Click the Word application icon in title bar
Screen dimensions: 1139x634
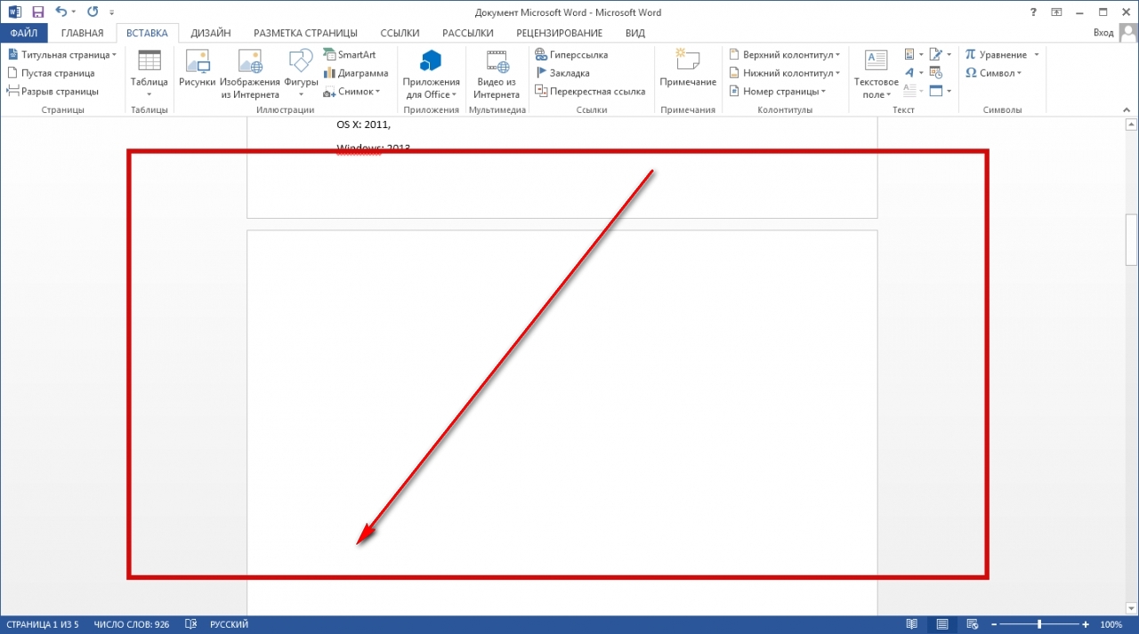pyautogui.click(x=14, y=12)
